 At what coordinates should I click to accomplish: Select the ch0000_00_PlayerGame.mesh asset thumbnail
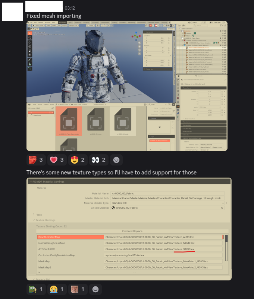point(69,121)
